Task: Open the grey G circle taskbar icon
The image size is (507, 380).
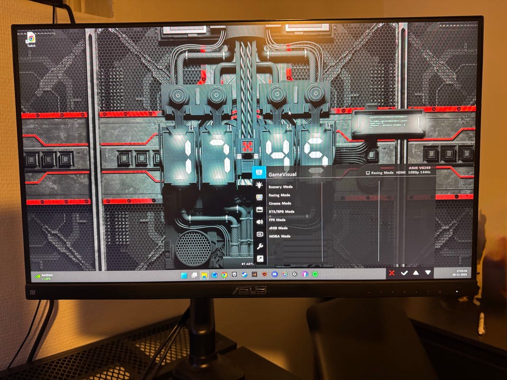Action: tap(295, 274)
